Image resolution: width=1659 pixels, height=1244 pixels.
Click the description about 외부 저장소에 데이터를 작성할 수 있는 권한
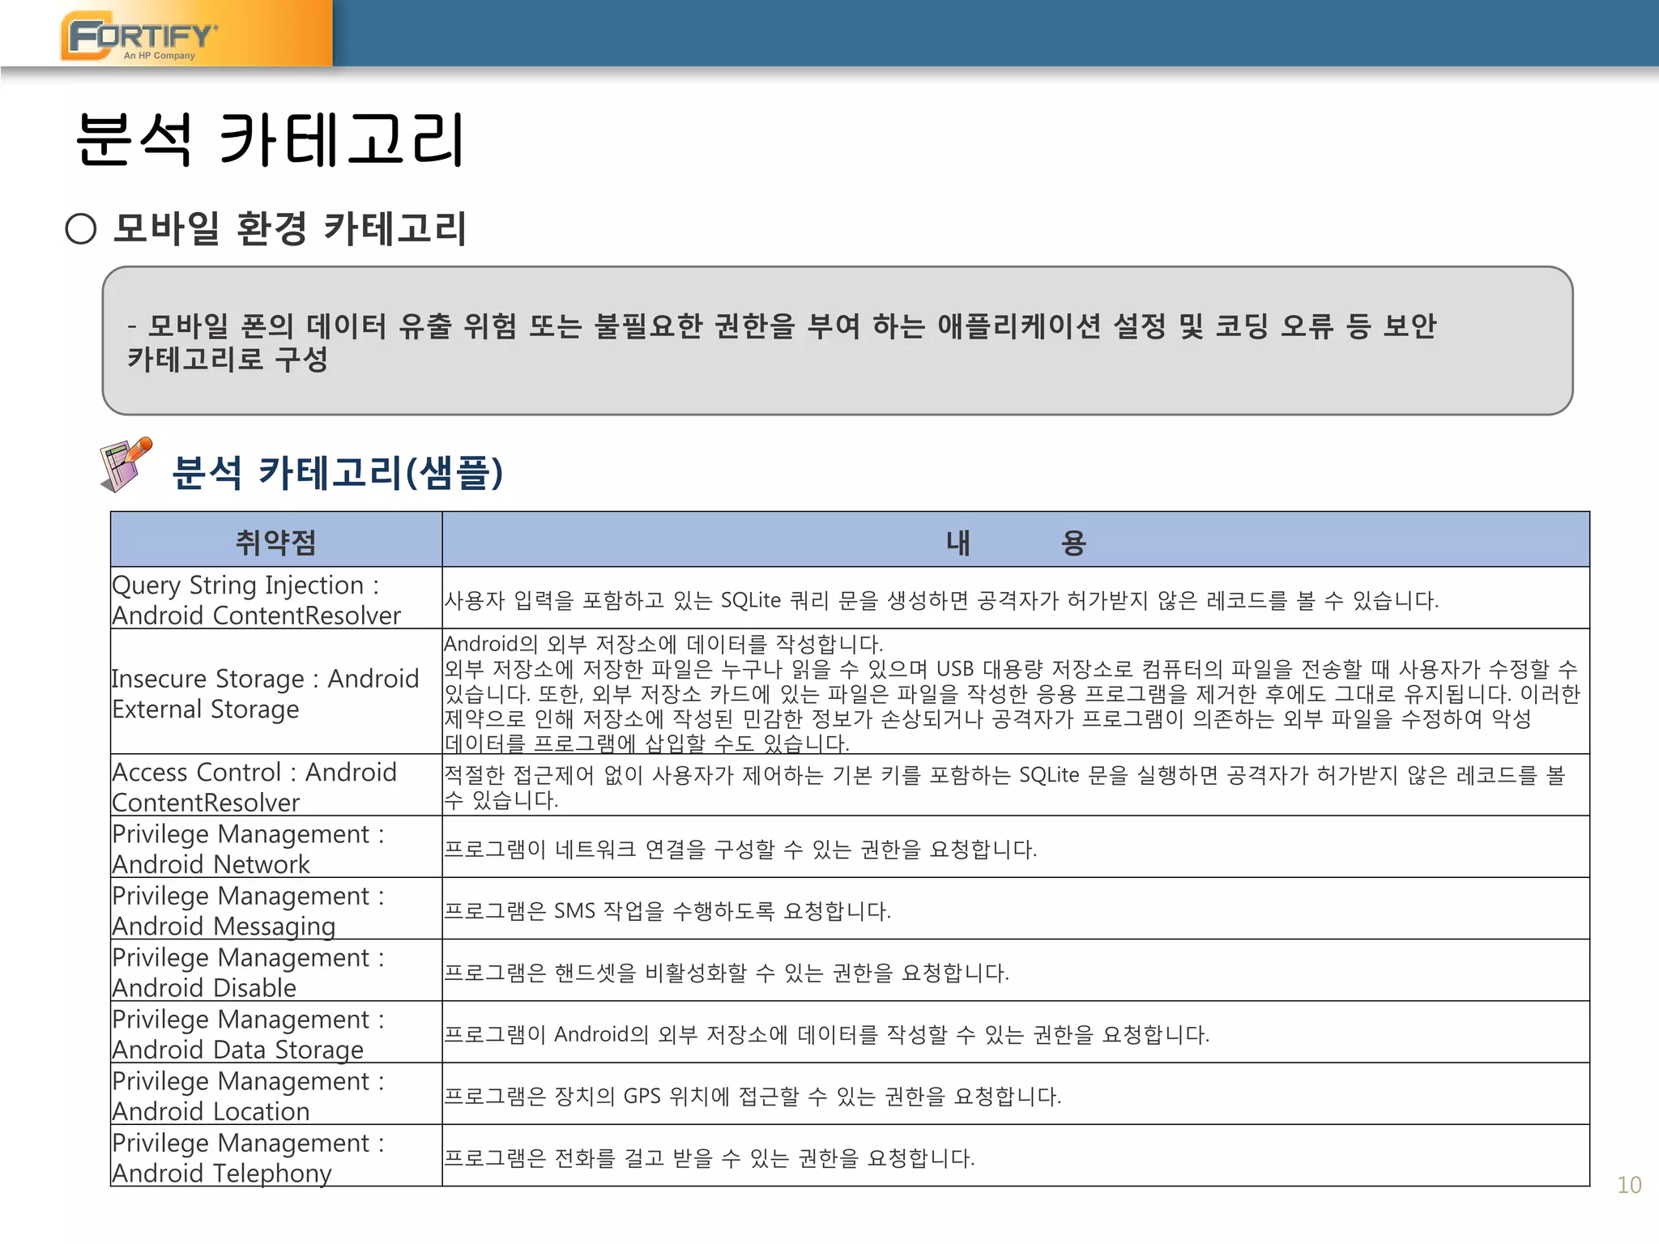(1016, 1033)
